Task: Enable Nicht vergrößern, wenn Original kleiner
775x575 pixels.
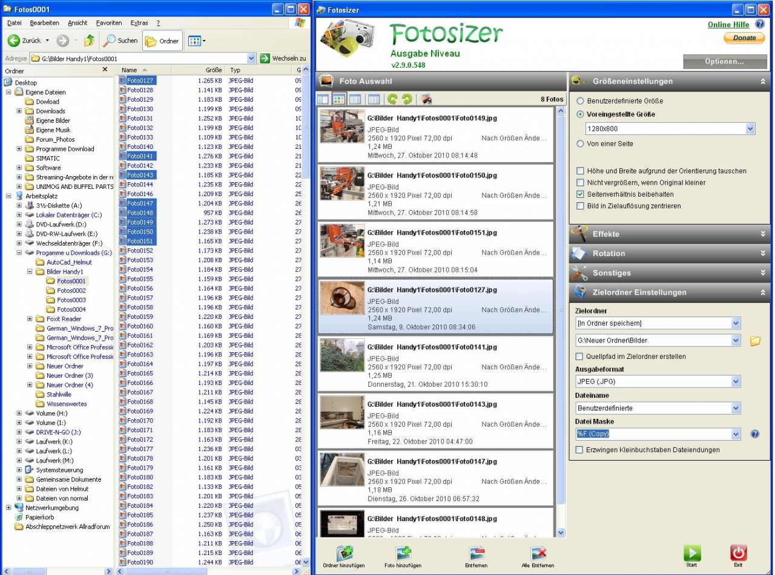Action: (x=581, y=183)
